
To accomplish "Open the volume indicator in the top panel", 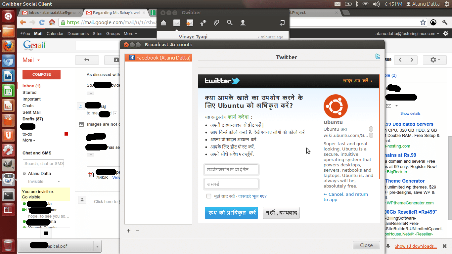I will pyautogui.click(x=376, y=4).
